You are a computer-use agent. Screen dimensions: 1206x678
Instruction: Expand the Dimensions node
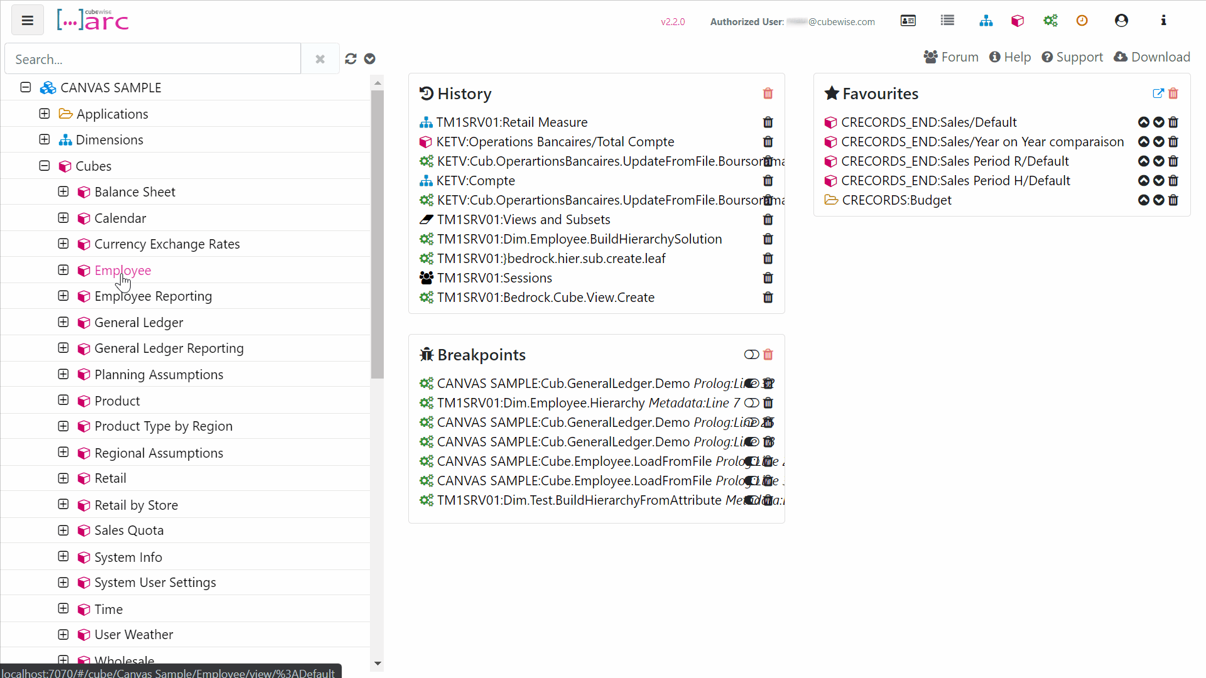pos(44,139)
